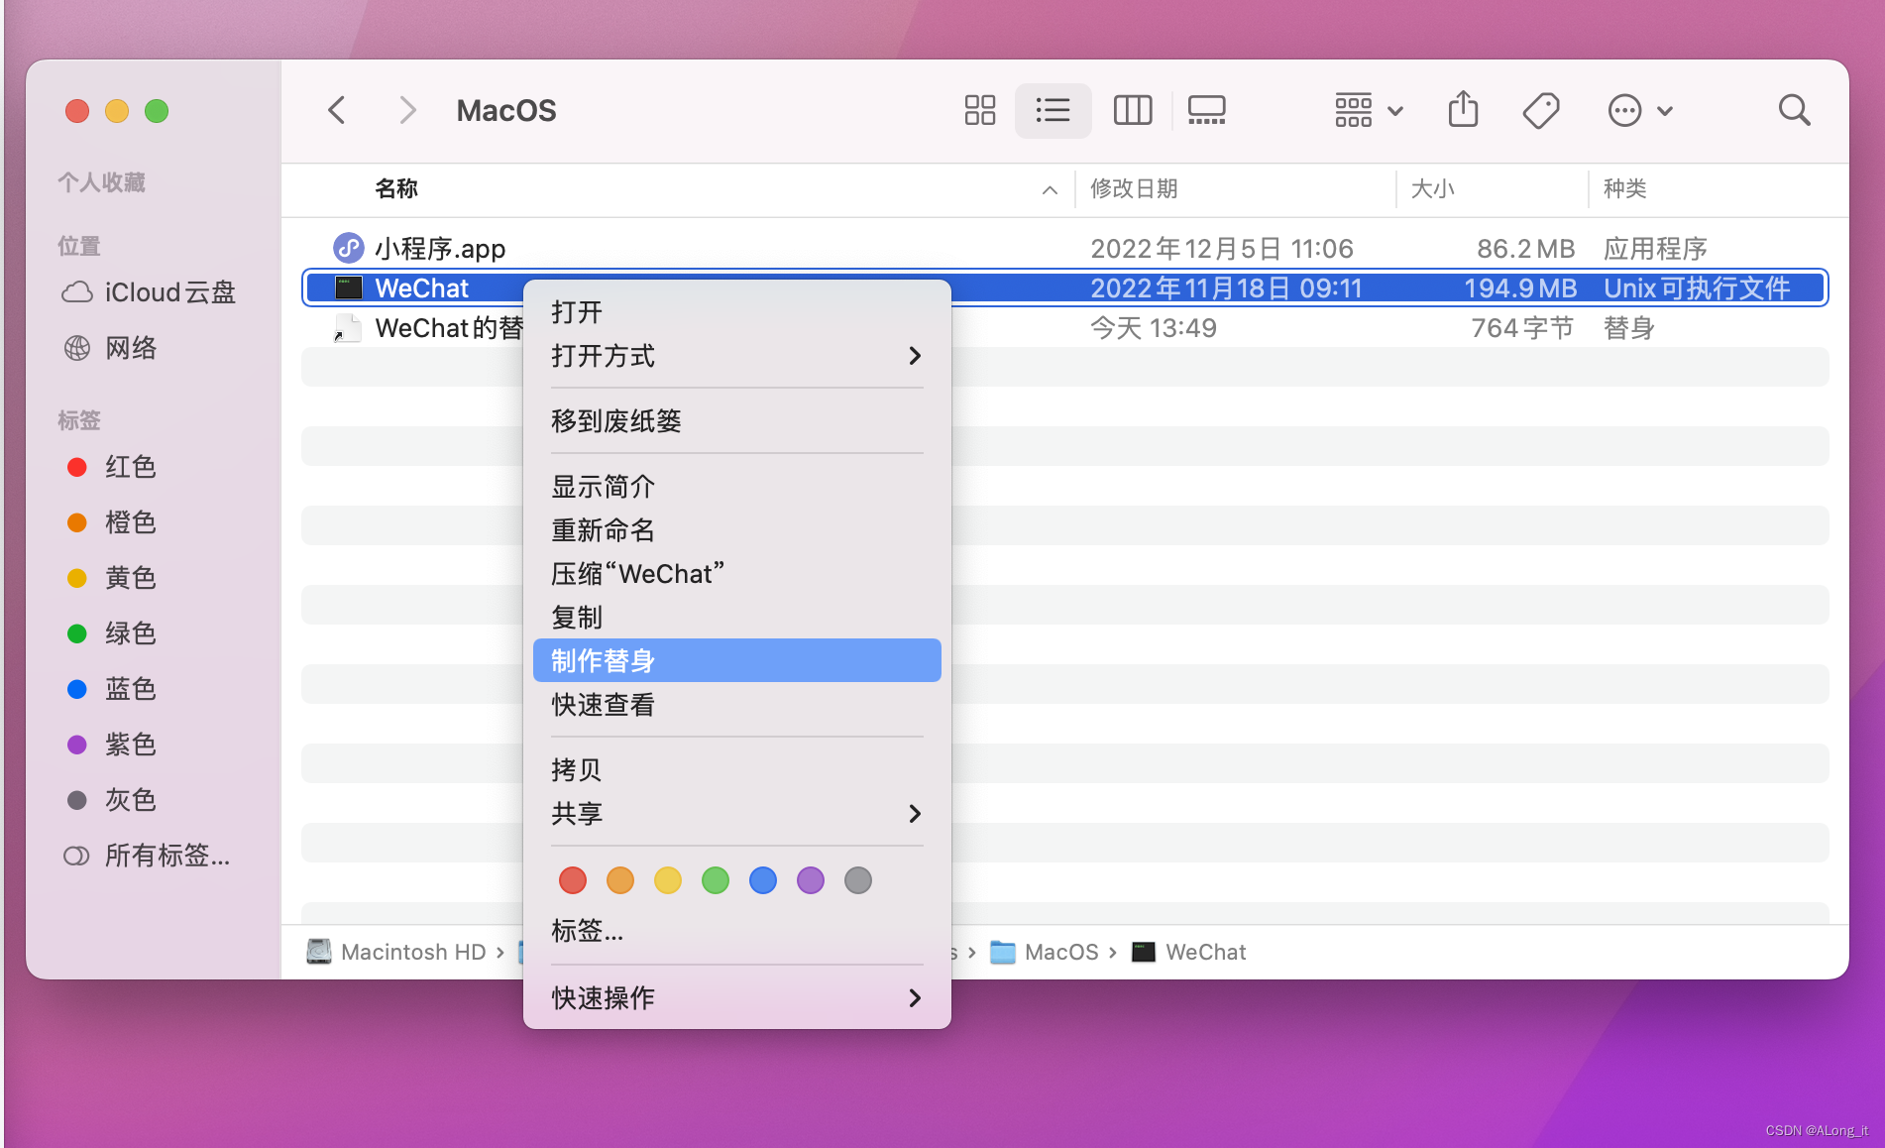Sort by 修改日期 column header

coord(1134,188)
